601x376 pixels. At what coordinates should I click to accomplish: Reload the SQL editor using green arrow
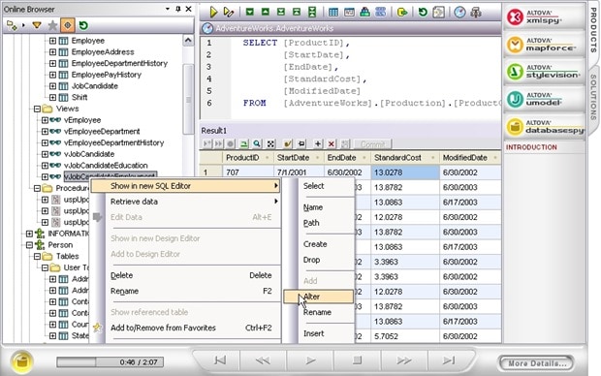coord(423,13)
